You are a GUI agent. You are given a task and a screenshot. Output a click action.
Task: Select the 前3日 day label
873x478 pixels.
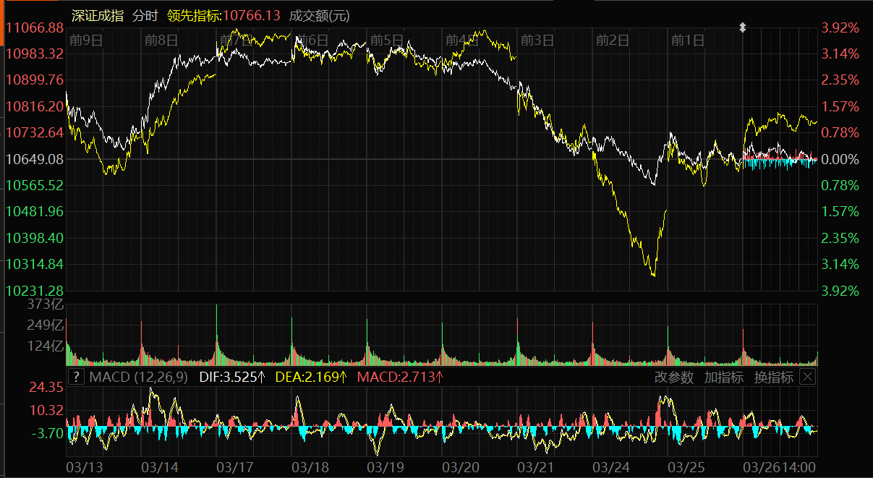537,40
